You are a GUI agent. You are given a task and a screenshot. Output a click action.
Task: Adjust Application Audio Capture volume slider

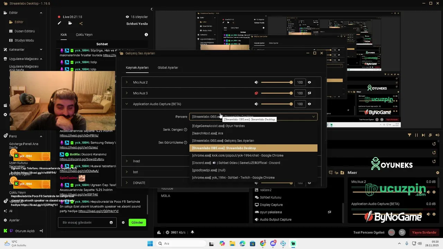[x=277, y=104]
